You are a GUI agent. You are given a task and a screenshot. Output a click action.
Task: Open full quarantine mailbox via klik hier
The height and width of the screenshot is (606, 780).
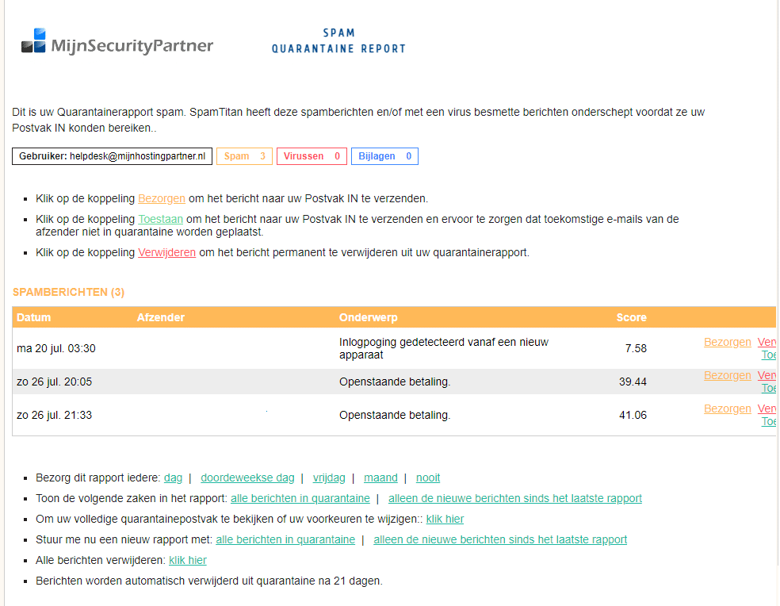tap(445, 519)
